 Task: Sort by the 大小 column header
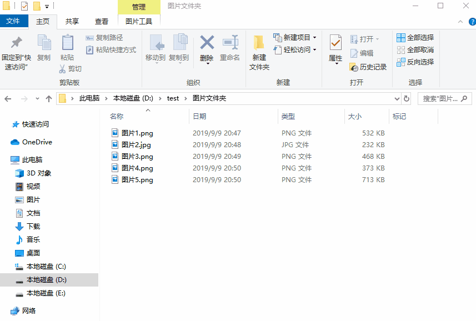pyautogui.click(x=354, y=117)
